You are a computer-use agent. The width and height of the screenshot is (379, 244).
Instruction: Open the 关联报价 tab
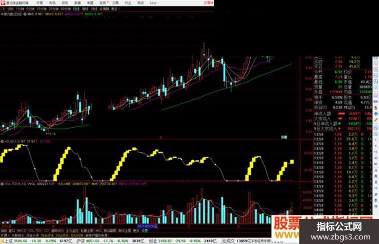click(x=18, y=235)
